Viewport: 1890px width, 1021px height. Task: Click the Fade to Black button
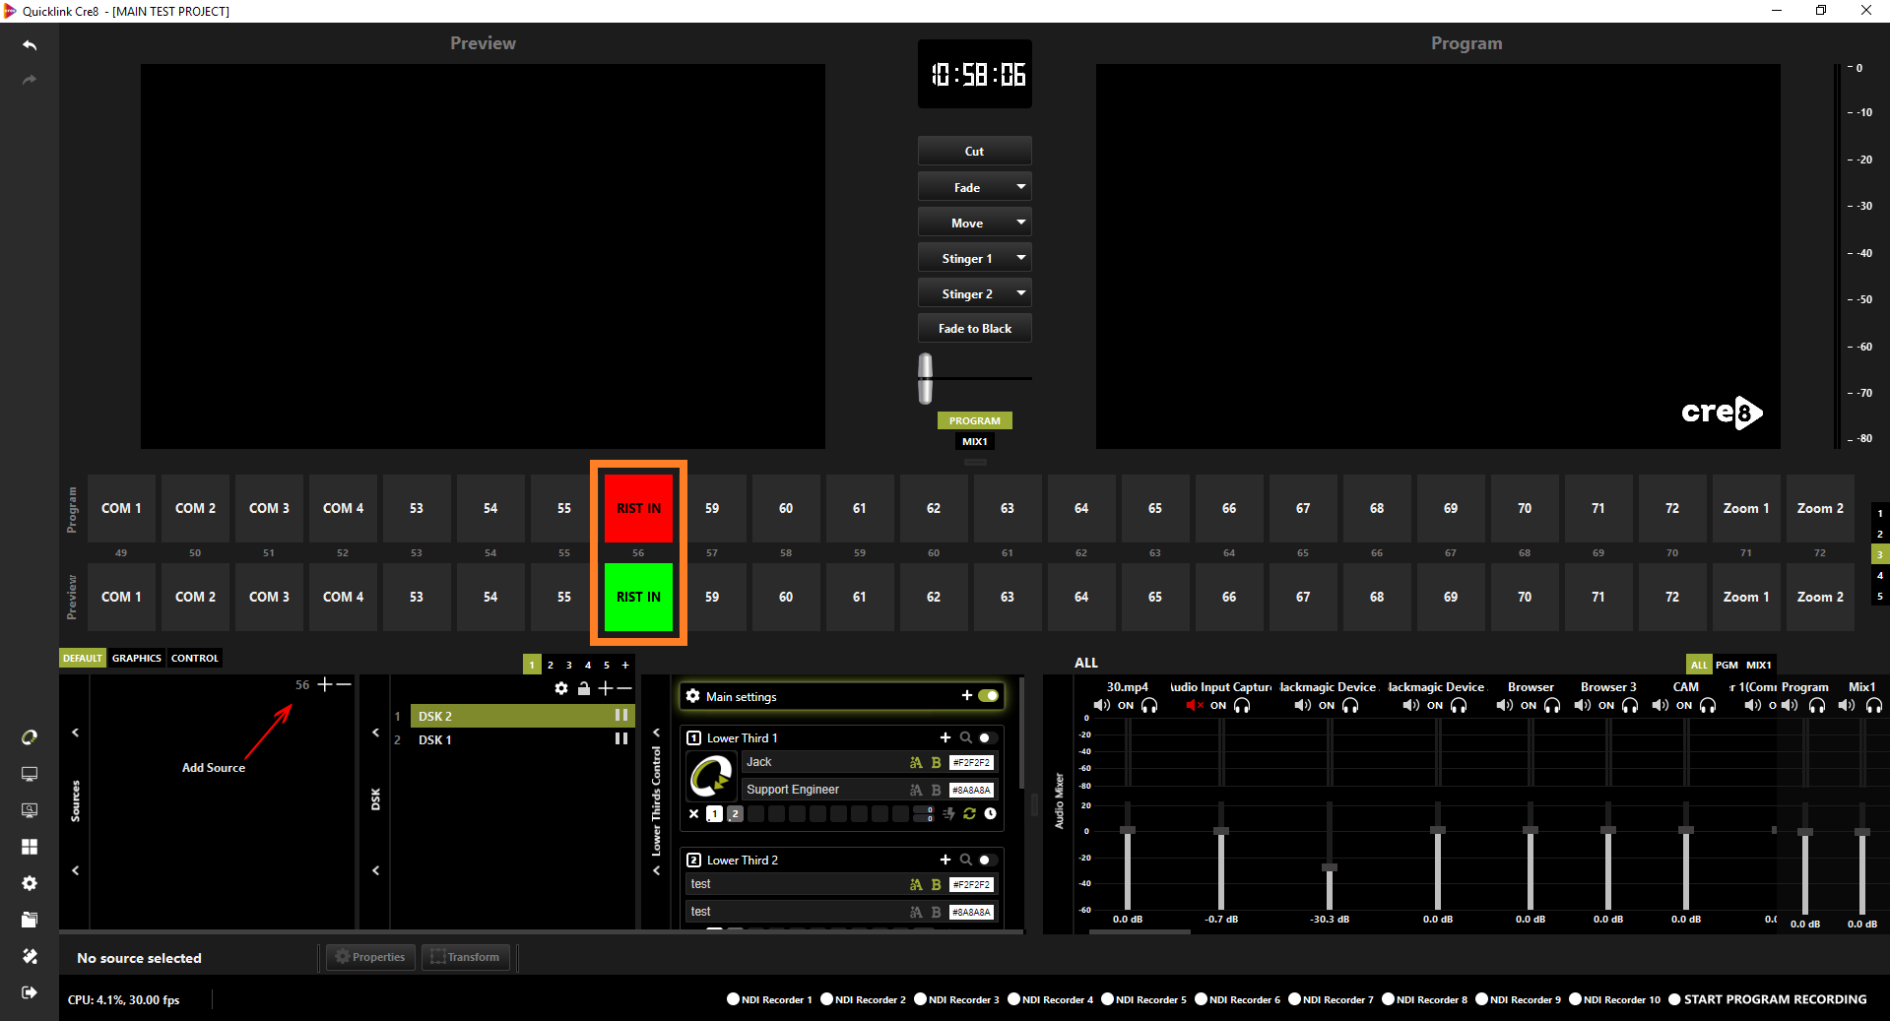click(x=974, y=329)
